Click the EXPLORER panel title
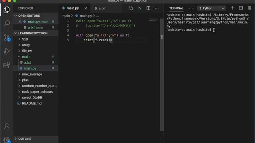The height and width of the screenshot is (143, 255). (x=25, y=8)
